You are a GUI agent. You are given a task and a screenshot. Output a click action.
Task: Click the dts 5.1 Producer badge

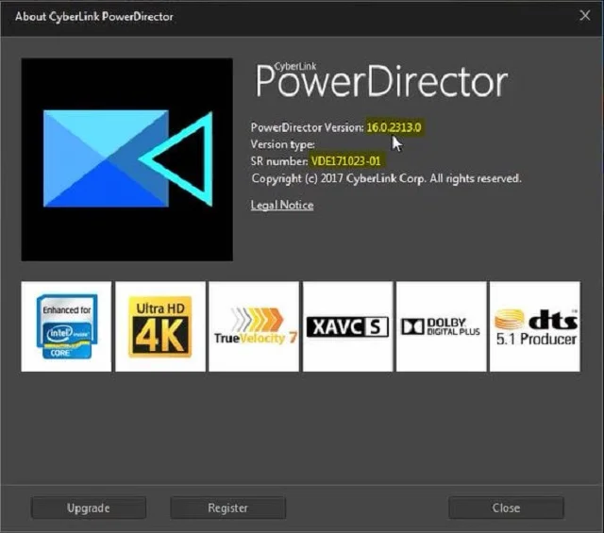[535, 326]
